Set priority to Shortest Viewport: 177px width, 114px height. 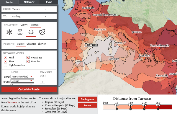[42, 44]
